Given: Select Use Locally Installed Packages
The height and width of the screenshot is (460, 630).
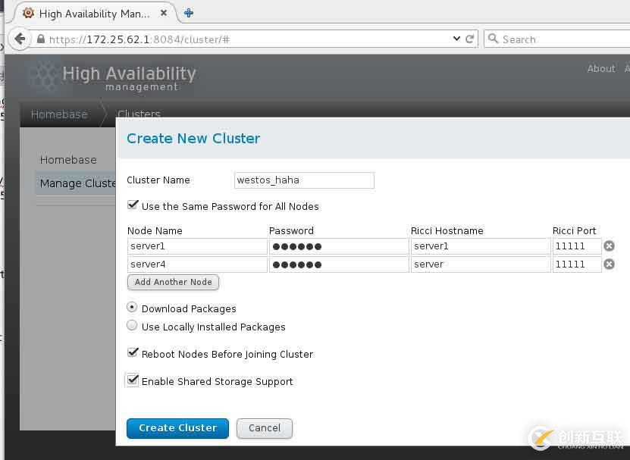Looking at the screenshot, I should click(x=132, y=326).
